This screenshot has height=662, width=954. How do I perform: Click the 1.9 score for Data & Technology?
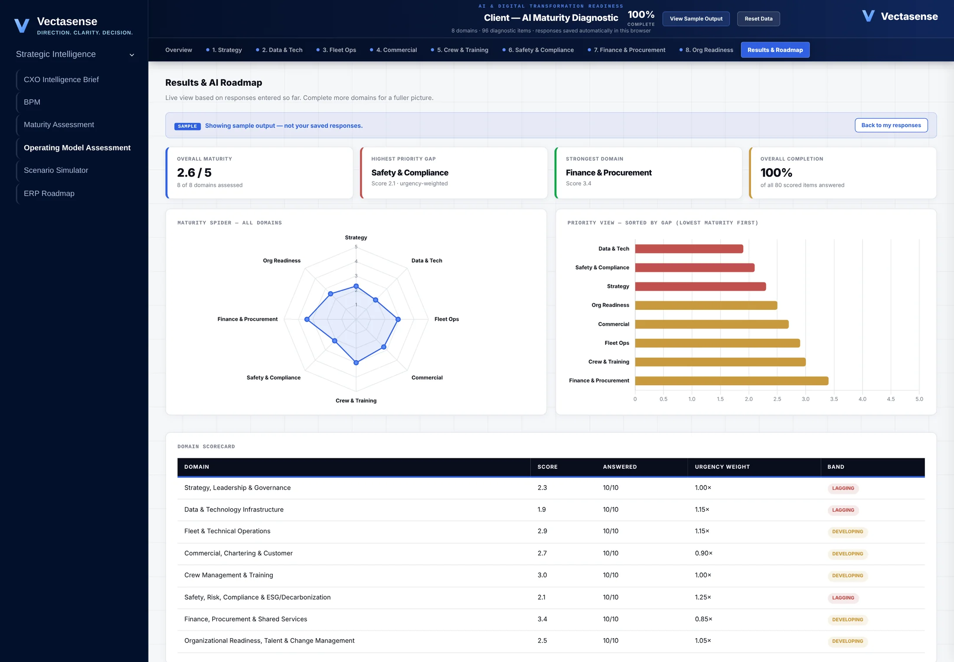(542, 510)
